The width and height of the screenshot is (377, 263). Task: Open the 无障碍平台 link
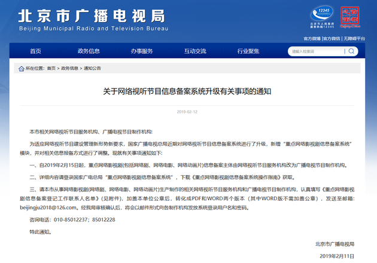pos(354,38)
